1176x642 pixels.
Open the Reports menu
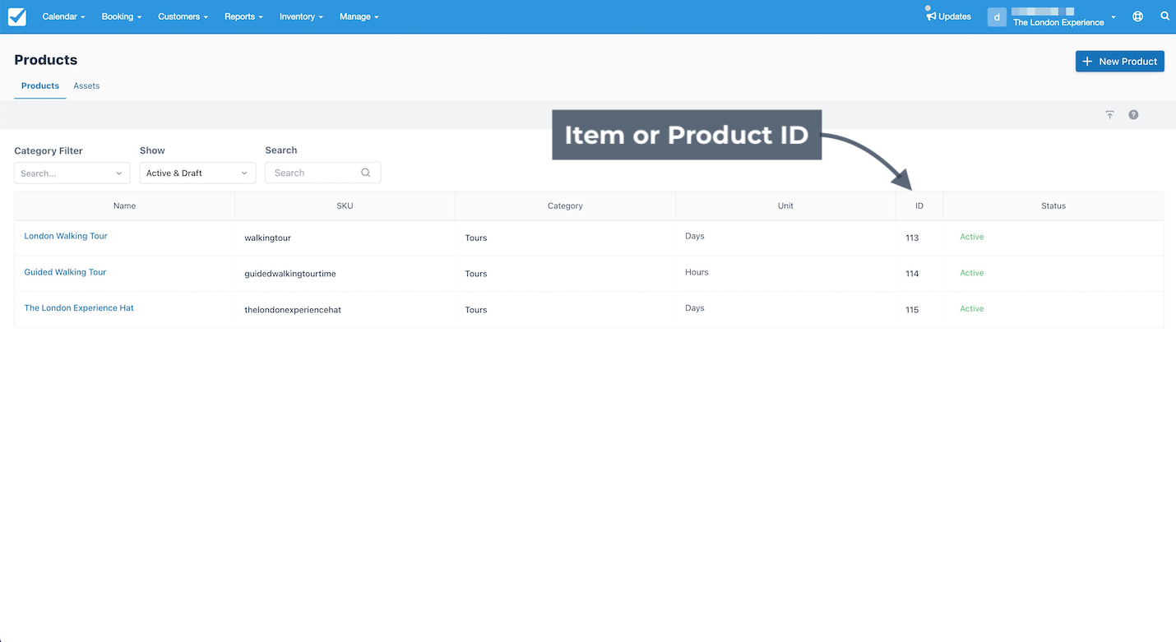pyautogui.click(x=243, y=16)
